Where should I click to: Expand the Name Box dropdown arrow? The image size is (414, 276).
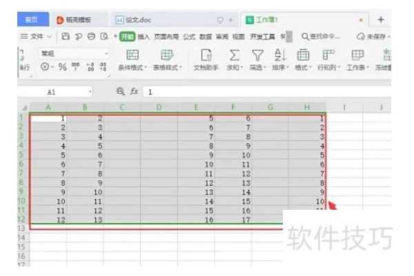90,92
